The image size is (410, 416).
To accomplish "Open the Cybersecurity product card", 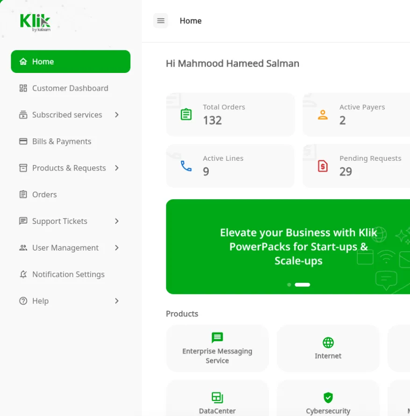I will 328,398.
